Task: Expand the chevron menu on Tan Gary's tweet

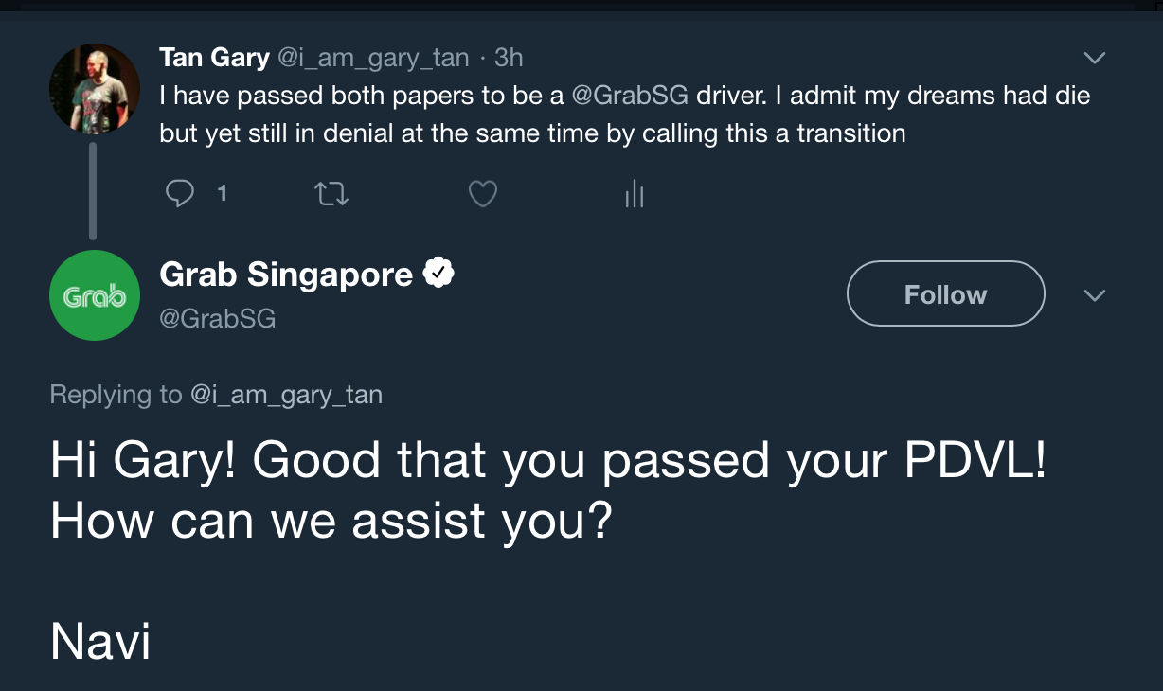Action: pos(1094,59)
